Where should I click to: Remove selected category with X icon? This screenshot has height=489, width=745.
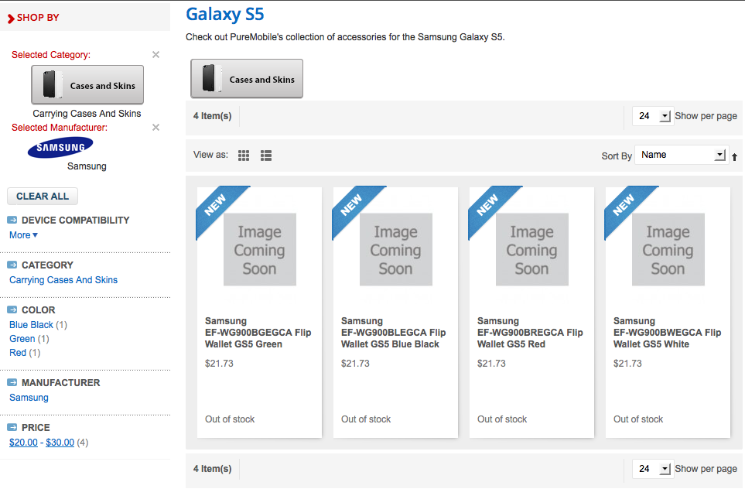pos(155,55)
